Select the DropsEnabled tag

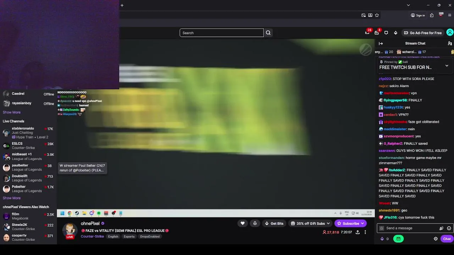[x=150, y=237]
